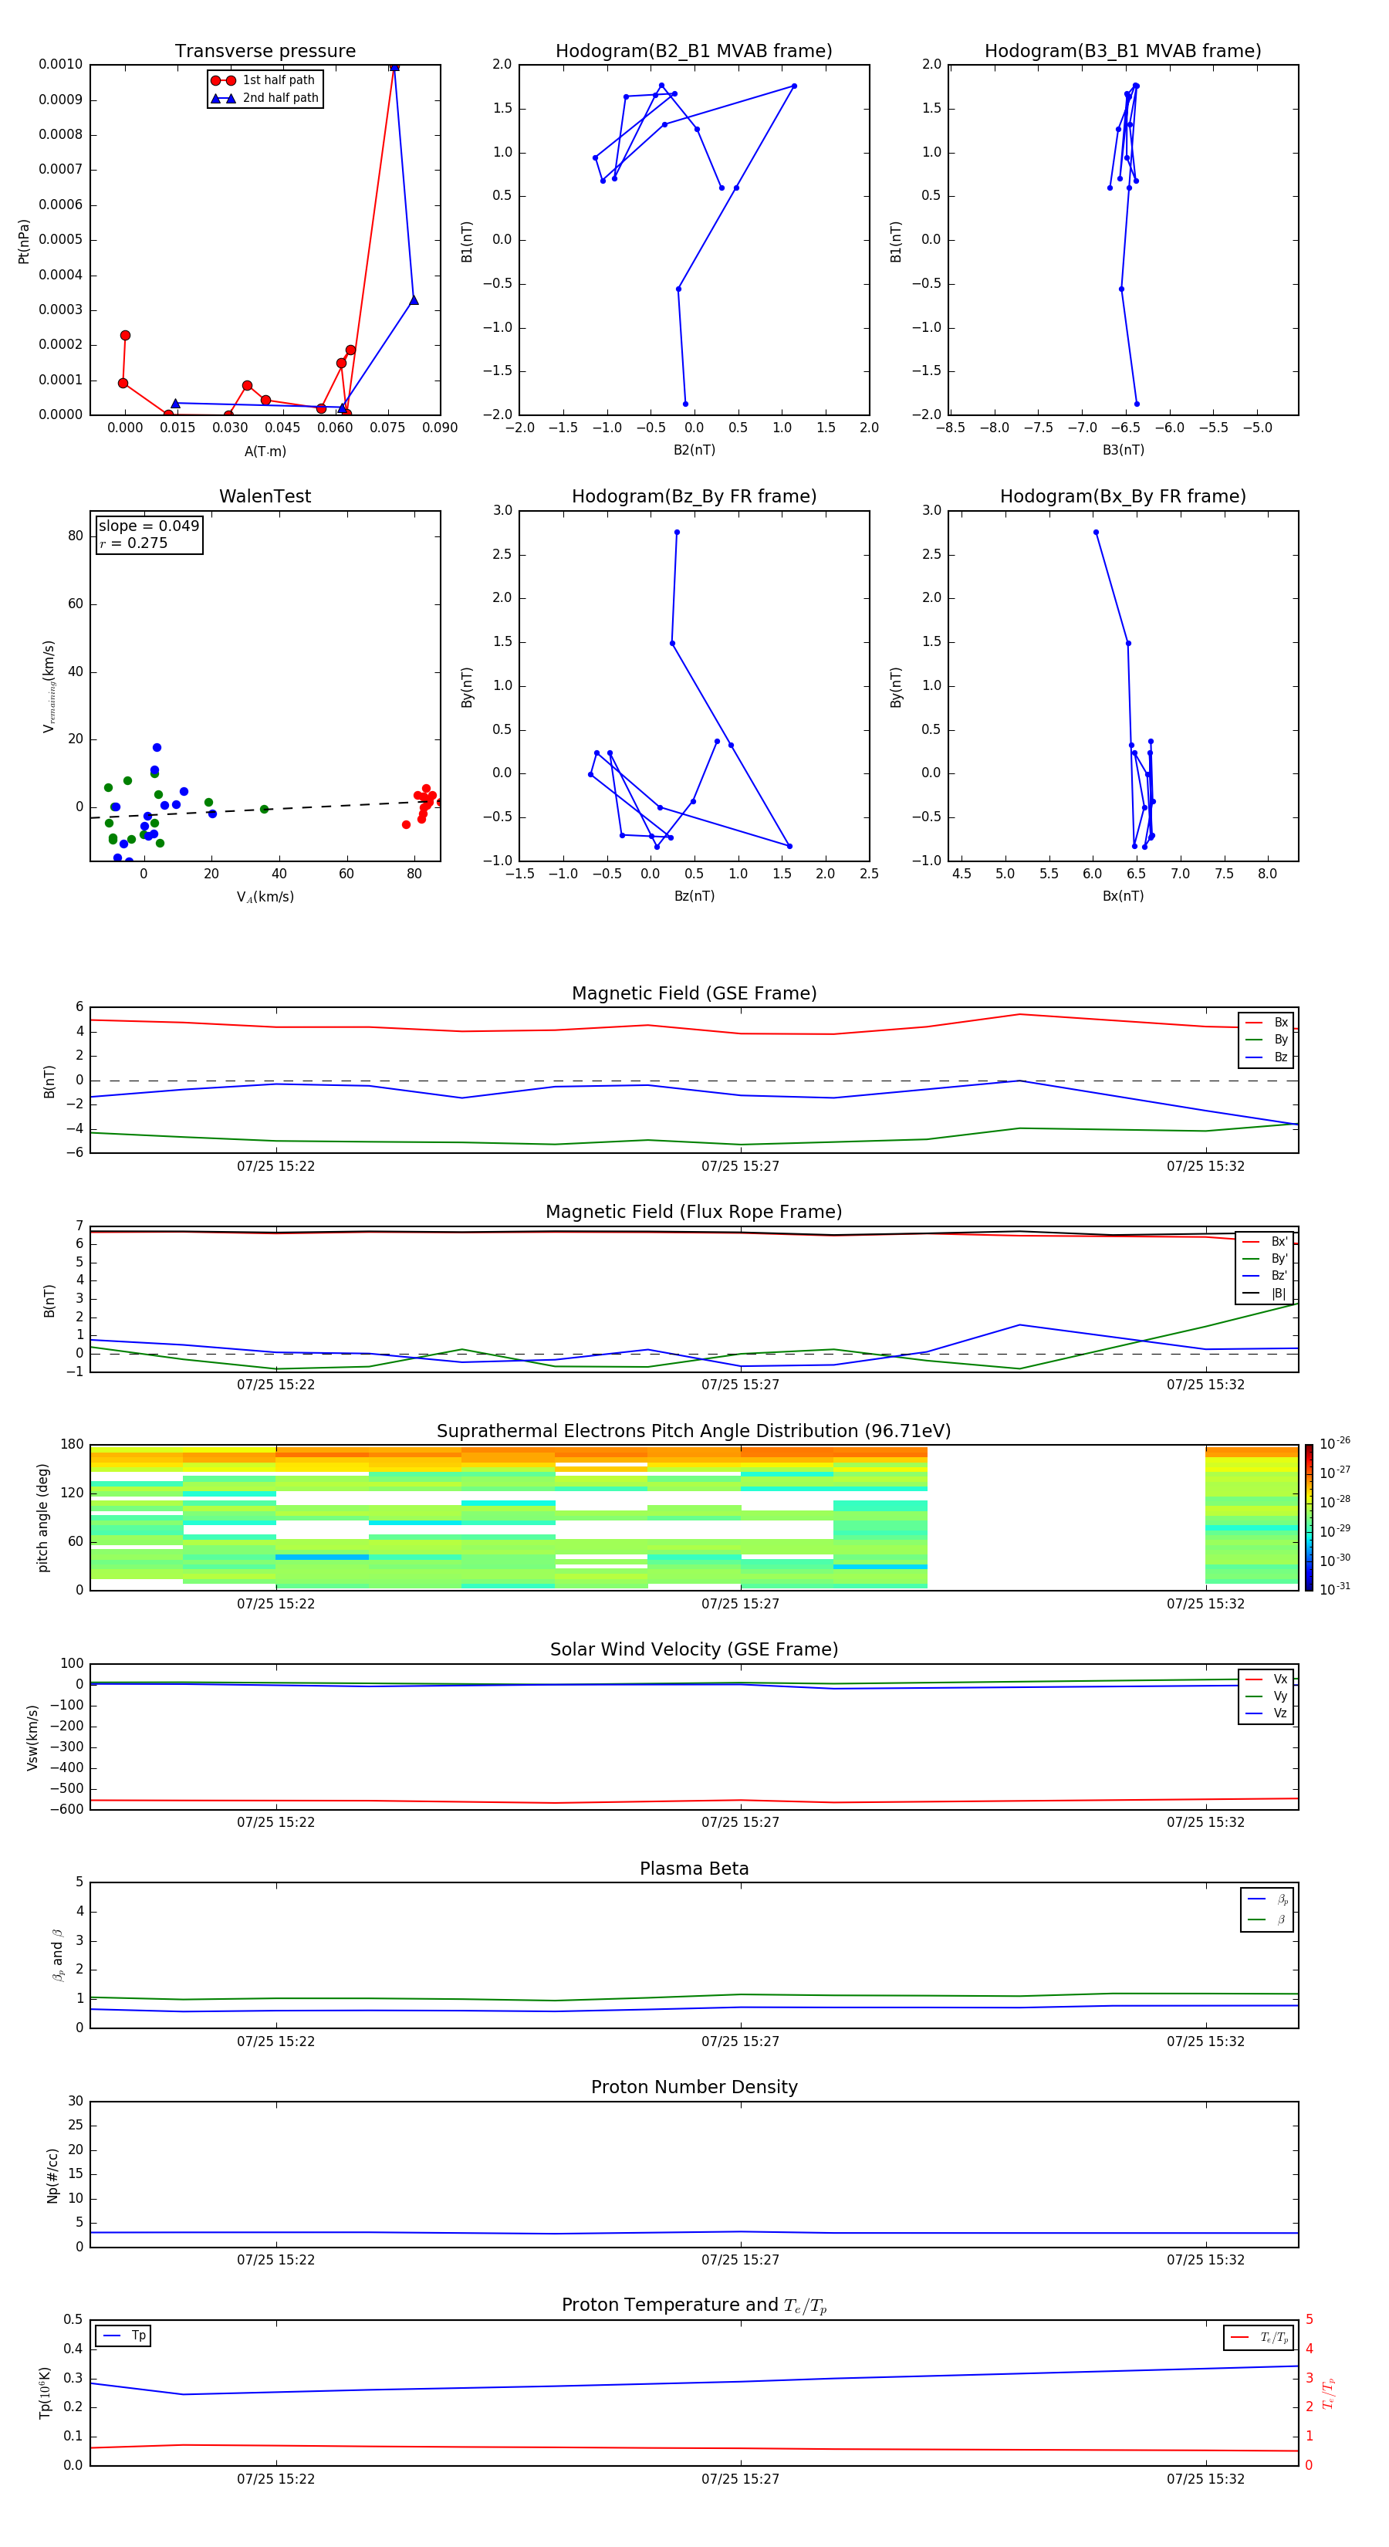Click the "Proton Temperature and Te/Tp" title
The height and width of the screenshot is (2547, 1389).
tap(694, 2305)
